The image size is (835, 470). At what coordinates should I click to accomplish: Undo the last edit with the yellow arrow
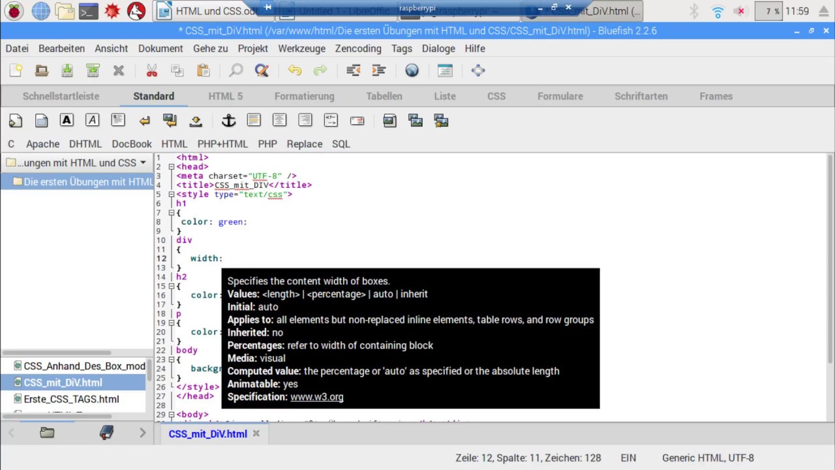295,70
